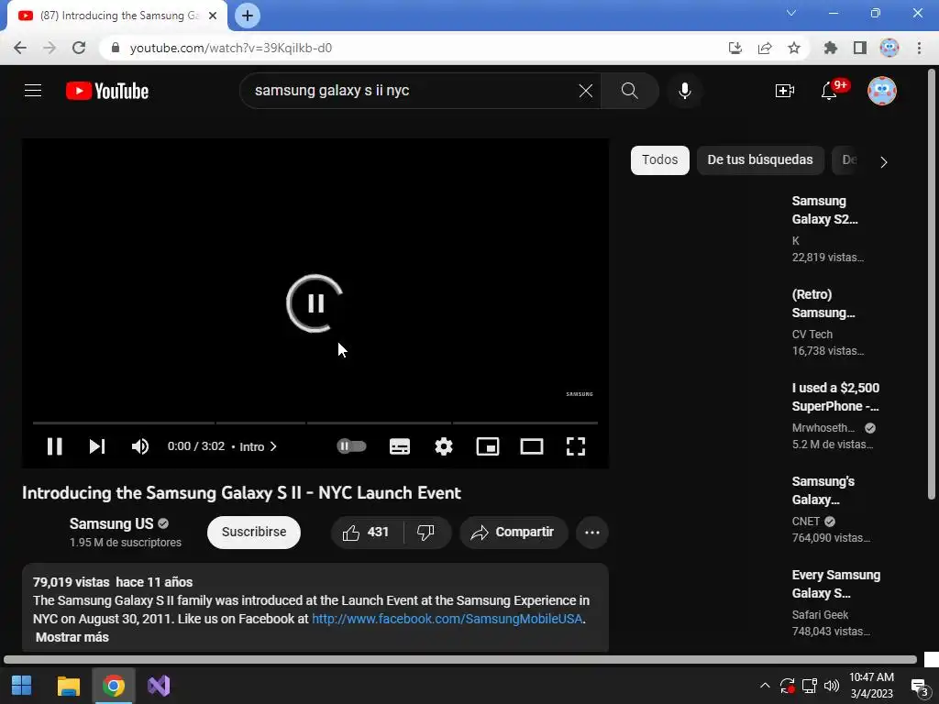The image size is (939, 704).
Task: Select the Todos filter chip
Action: [660, 159]
